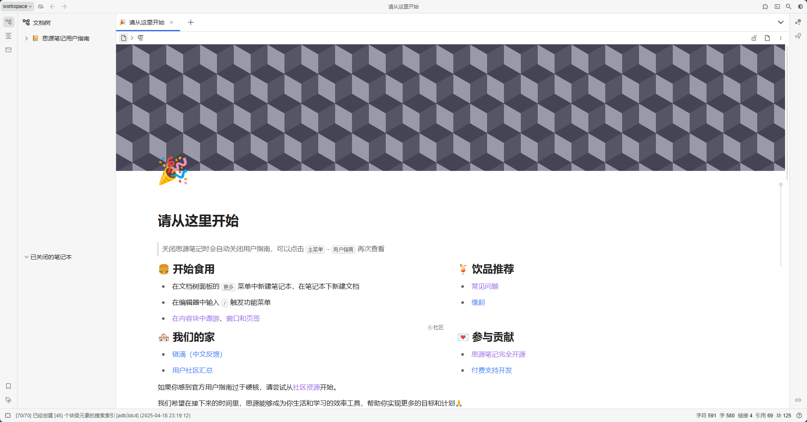Open the graph view panel
The image size is (807, 422).
tap(798, 22)
